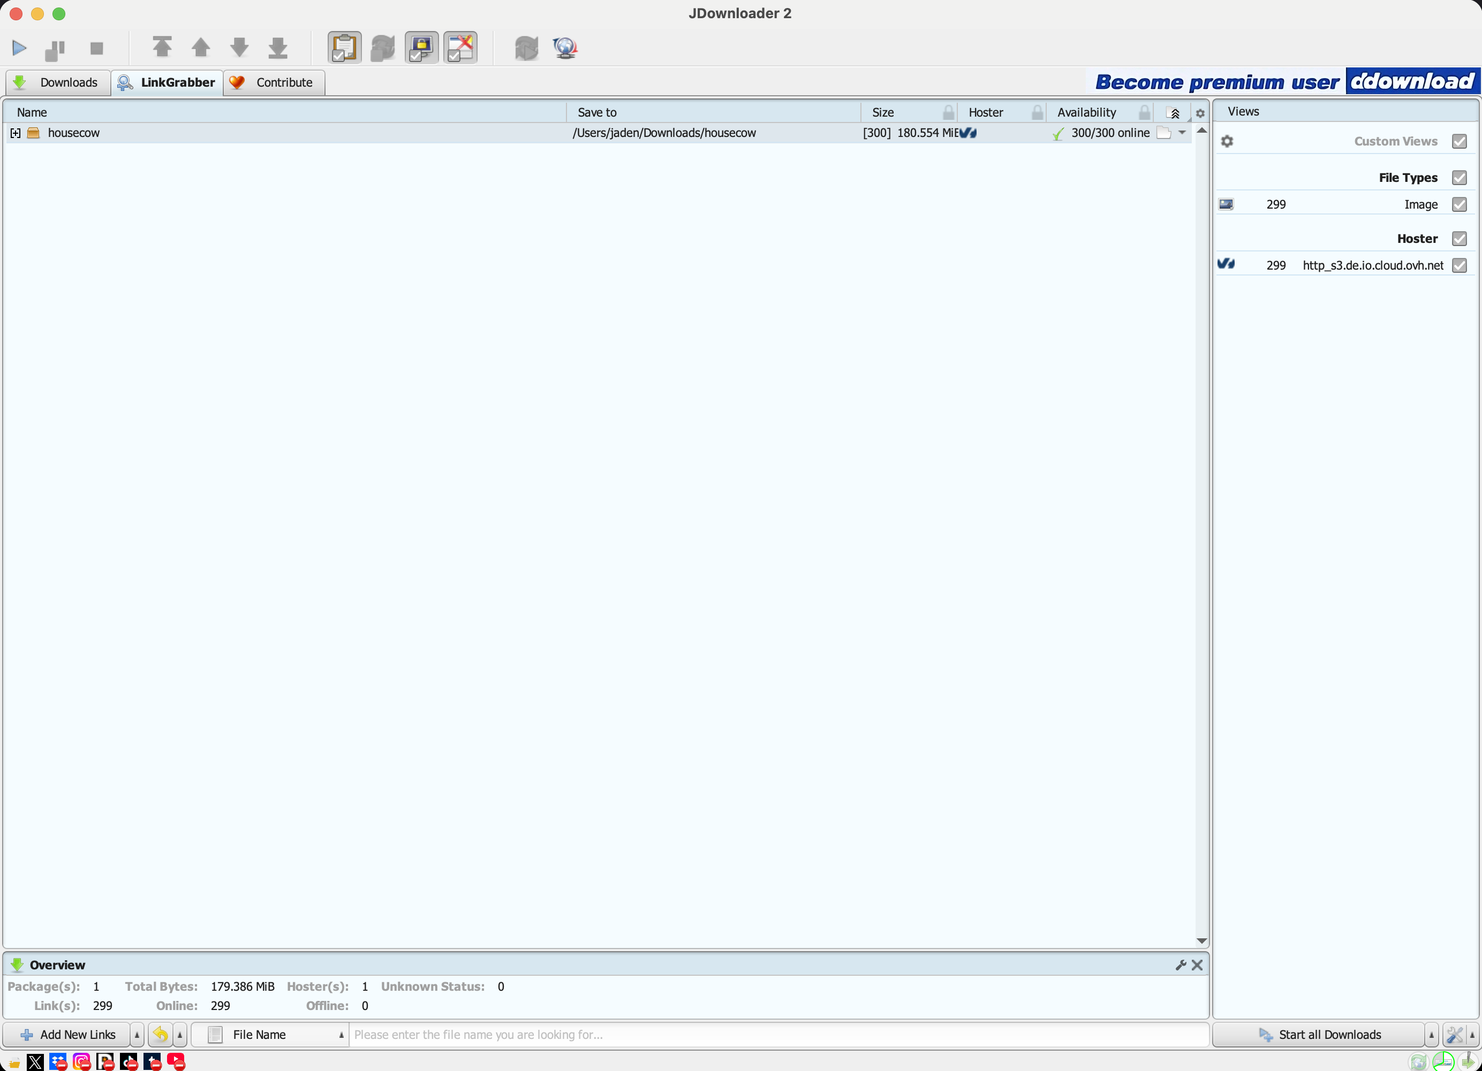
Task: Click Start all Downloads button
Action: click(x=1319, y=1035)
